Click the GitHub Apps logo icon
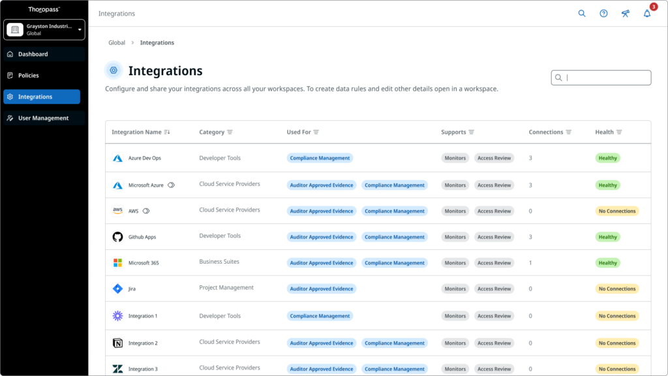668x376 pixels. tap(117, 236)
